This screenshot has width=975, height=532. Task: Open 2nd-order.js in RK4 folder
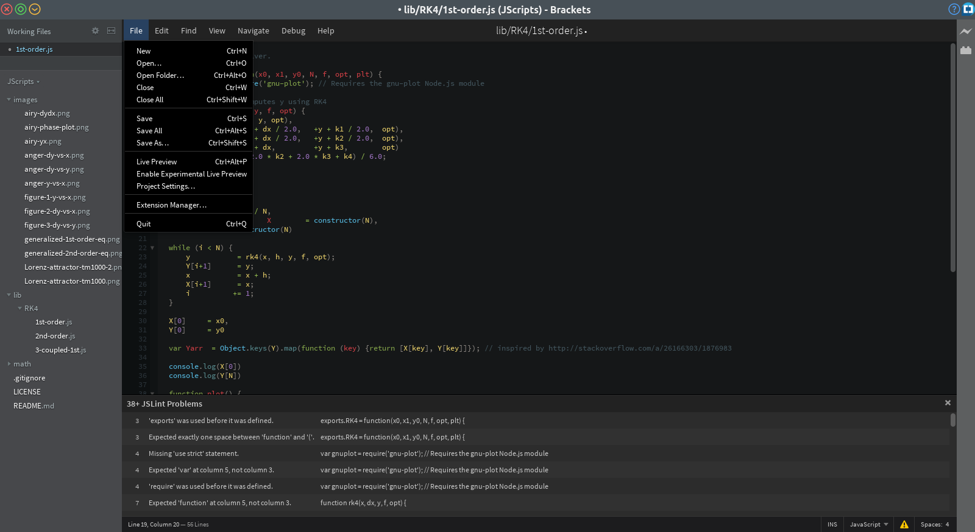click(x=55, y=336)
